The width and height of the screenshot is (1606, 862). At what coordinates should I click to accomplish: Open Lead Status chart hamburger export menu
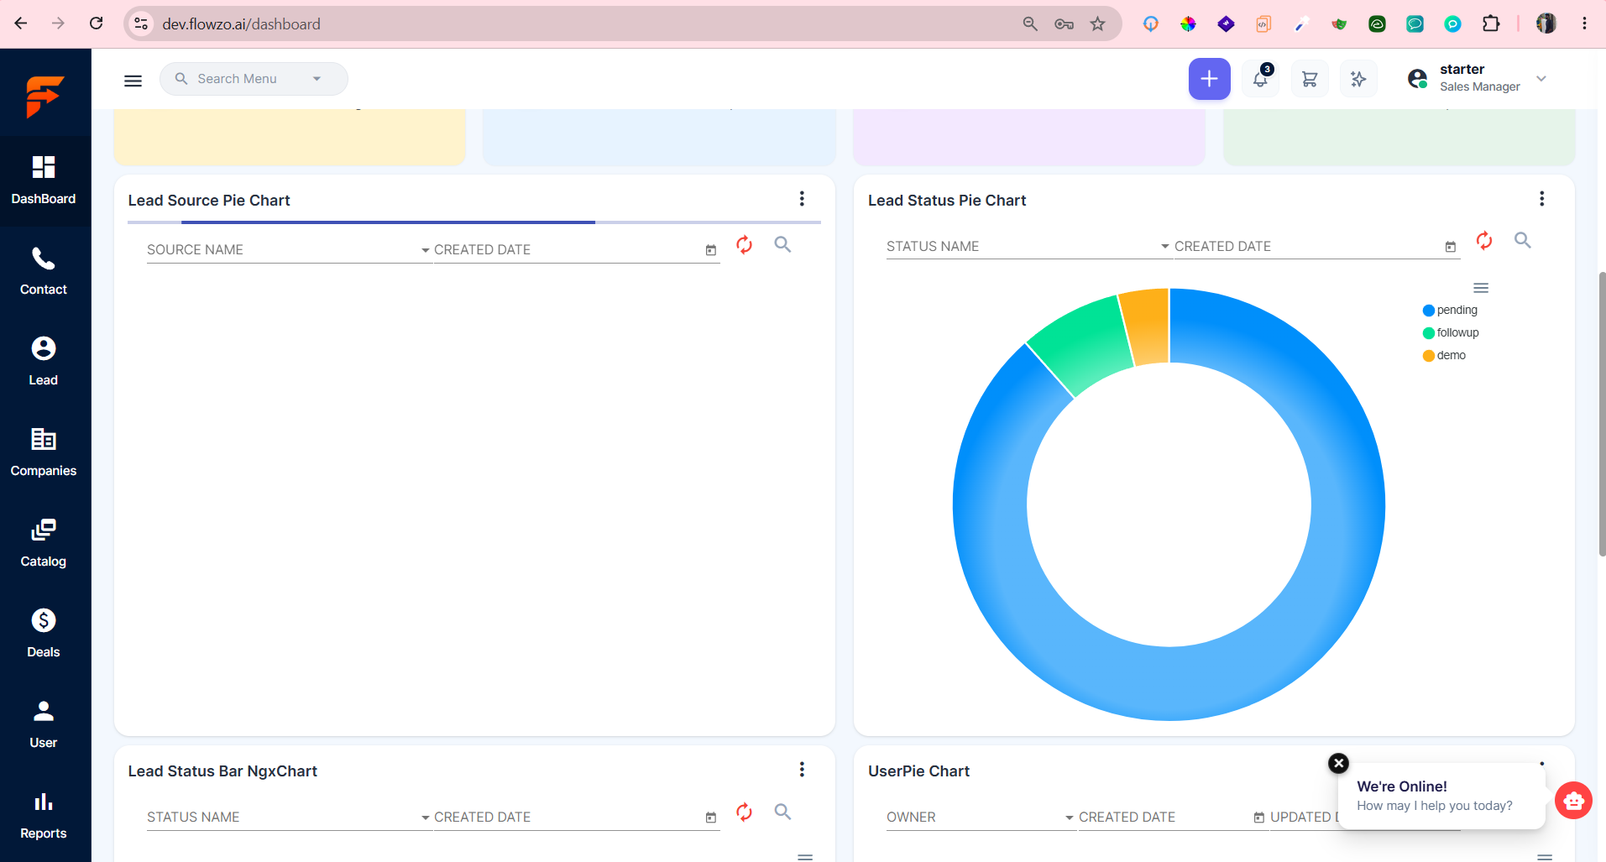point(1481,288)
